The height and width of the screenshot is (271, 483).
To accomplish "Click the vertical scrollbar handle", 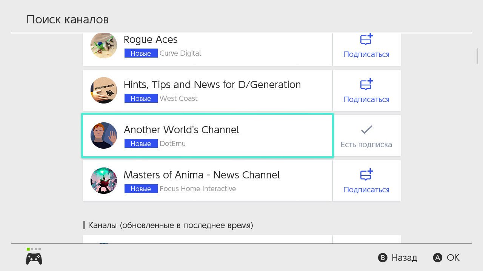I will [x=477, y=56].
